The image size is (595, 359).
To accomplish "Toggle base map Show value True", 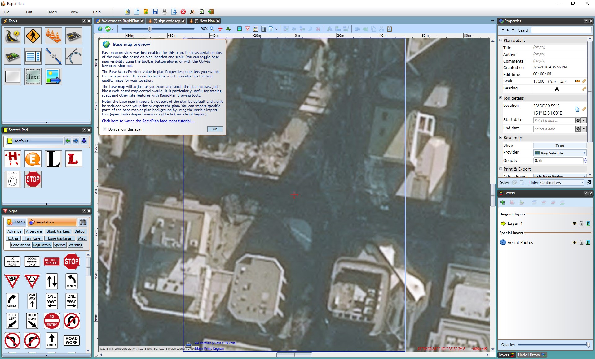I will point(560,145).
